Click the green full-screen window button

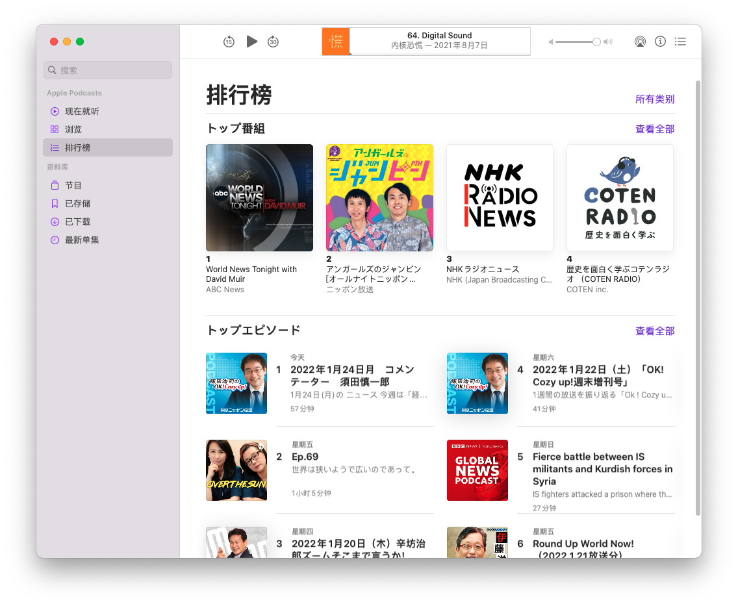[80, 42]
